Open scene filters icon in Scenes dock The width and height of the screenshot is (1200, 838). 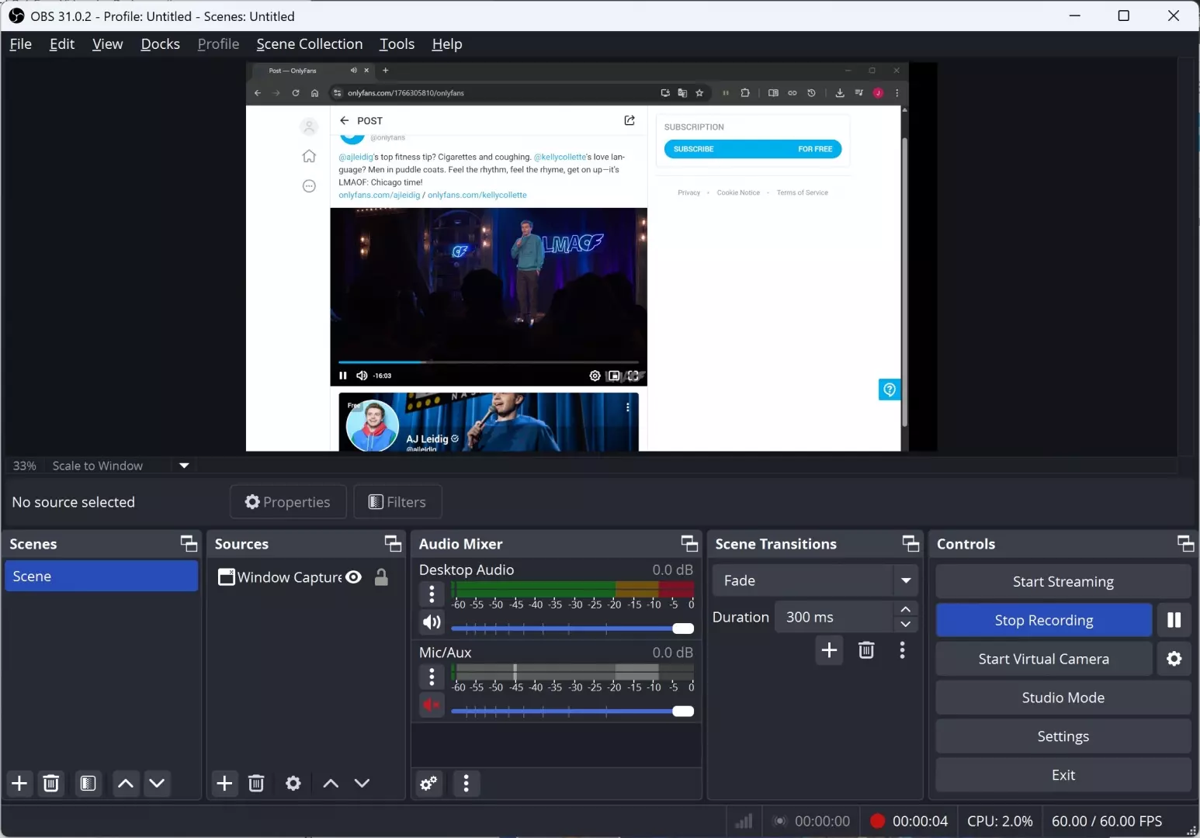[x=88, y=784]
